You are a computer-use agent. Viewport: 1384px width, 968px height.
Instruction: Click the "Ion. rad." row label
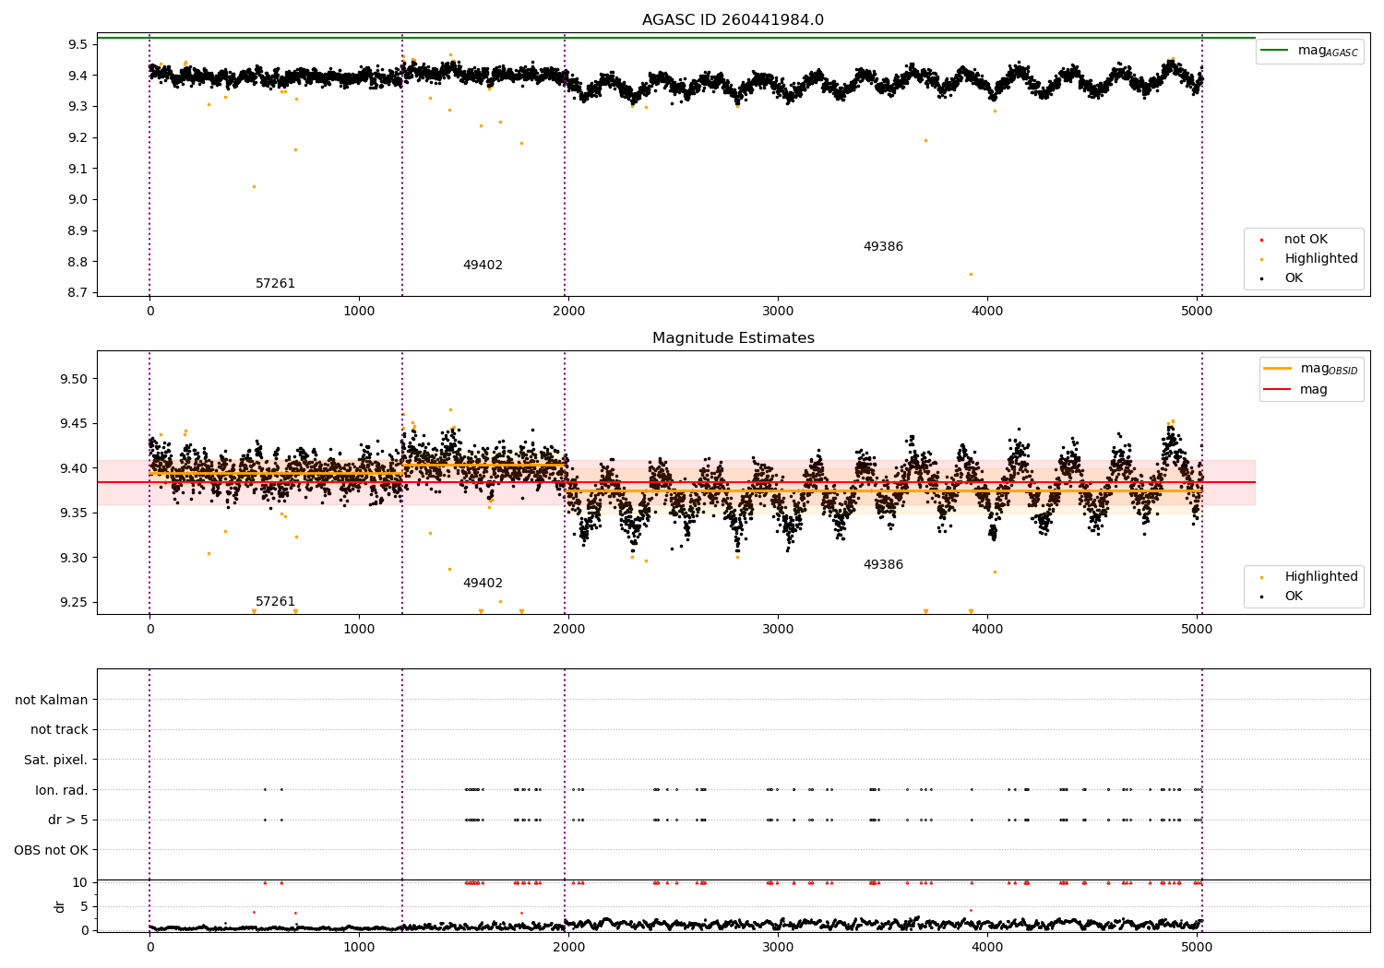tap(62, 790)
